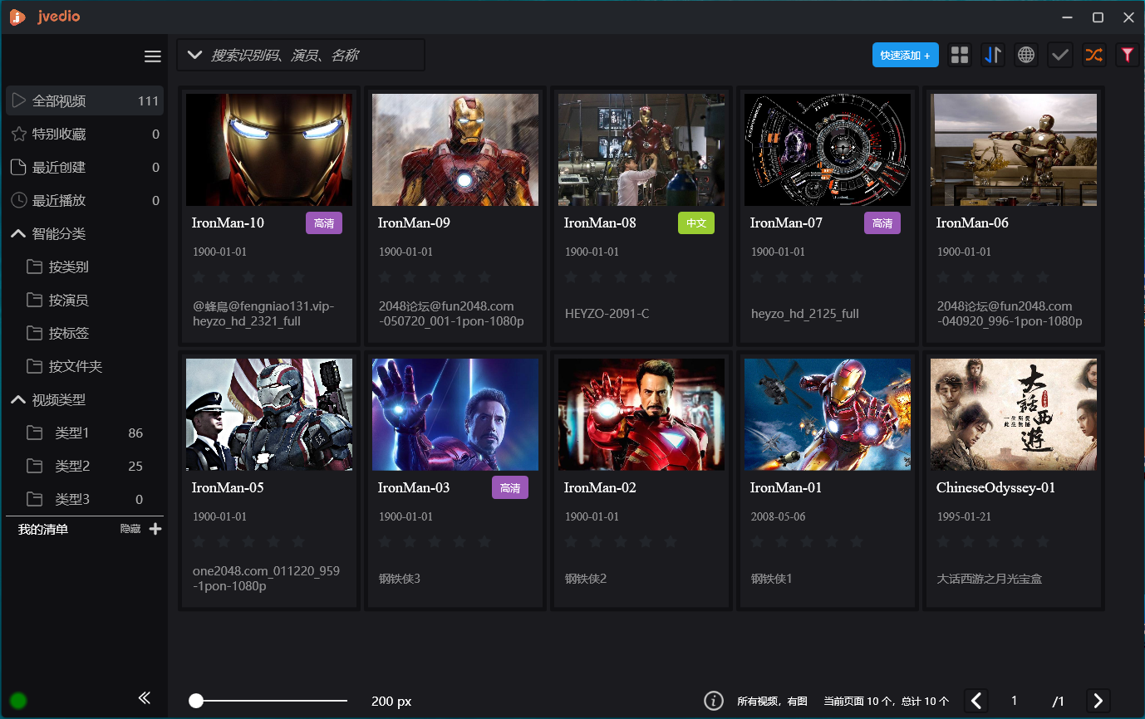Select 全部视频 in sidebar

(85, 100)
